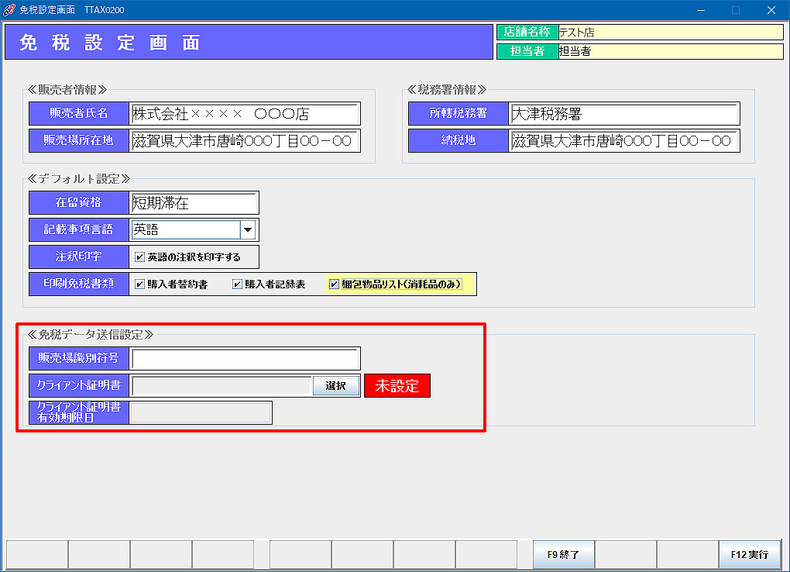Click the 店舗名称 field showing テスト店
Image resolution: width=790 pixels, height=572 pixels.
(x=671, y=33)
